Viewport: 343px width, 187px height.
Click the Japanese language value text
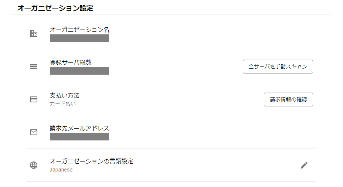click(61, 170)
